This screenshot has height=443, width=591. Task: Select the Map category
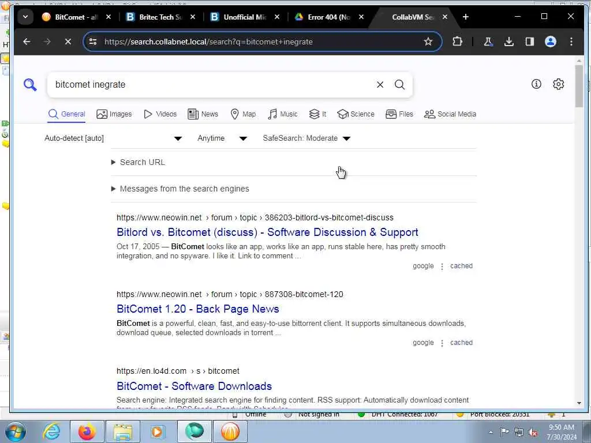point(243,114)
